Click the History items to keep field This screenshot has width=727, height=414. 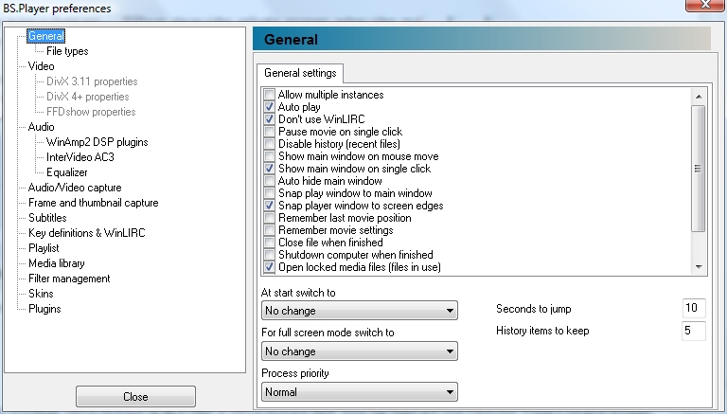pos(694,331)
